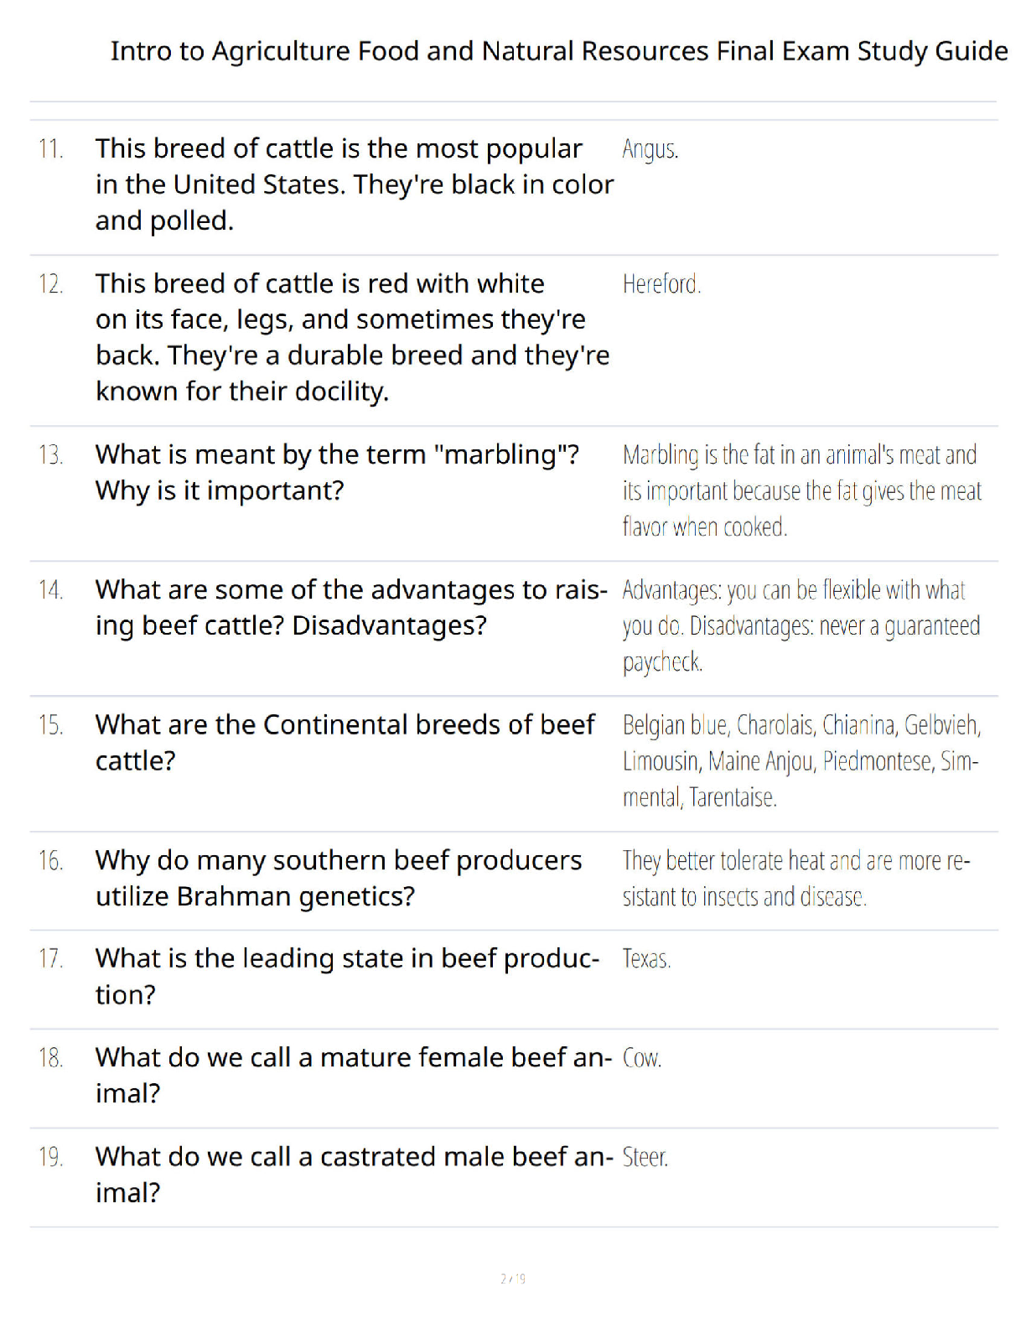The width and height of the screenshot is (1026, 1328).
Task: Click the leading beef production state question
Action: click(x=347, y=977)
